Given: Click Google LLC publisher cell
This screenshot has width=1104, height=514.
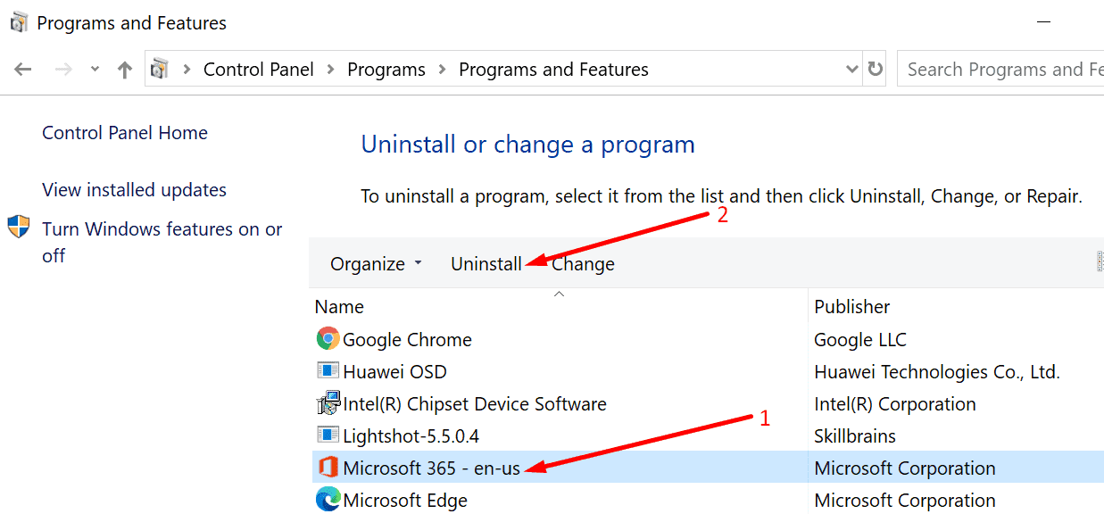Looking at the screenshot, I should [860, 340].
